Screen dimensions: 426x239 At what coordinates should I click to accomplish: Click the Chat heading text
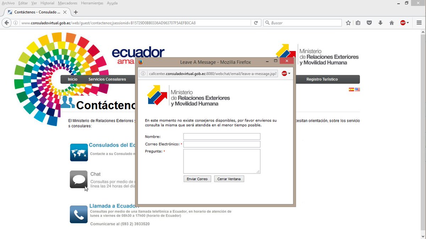95,174
